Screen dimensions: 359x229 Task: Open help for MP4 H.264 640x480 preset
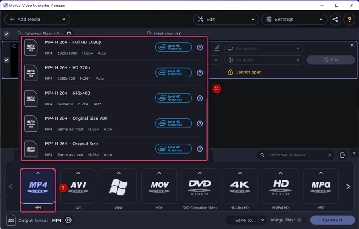[200, 98]
